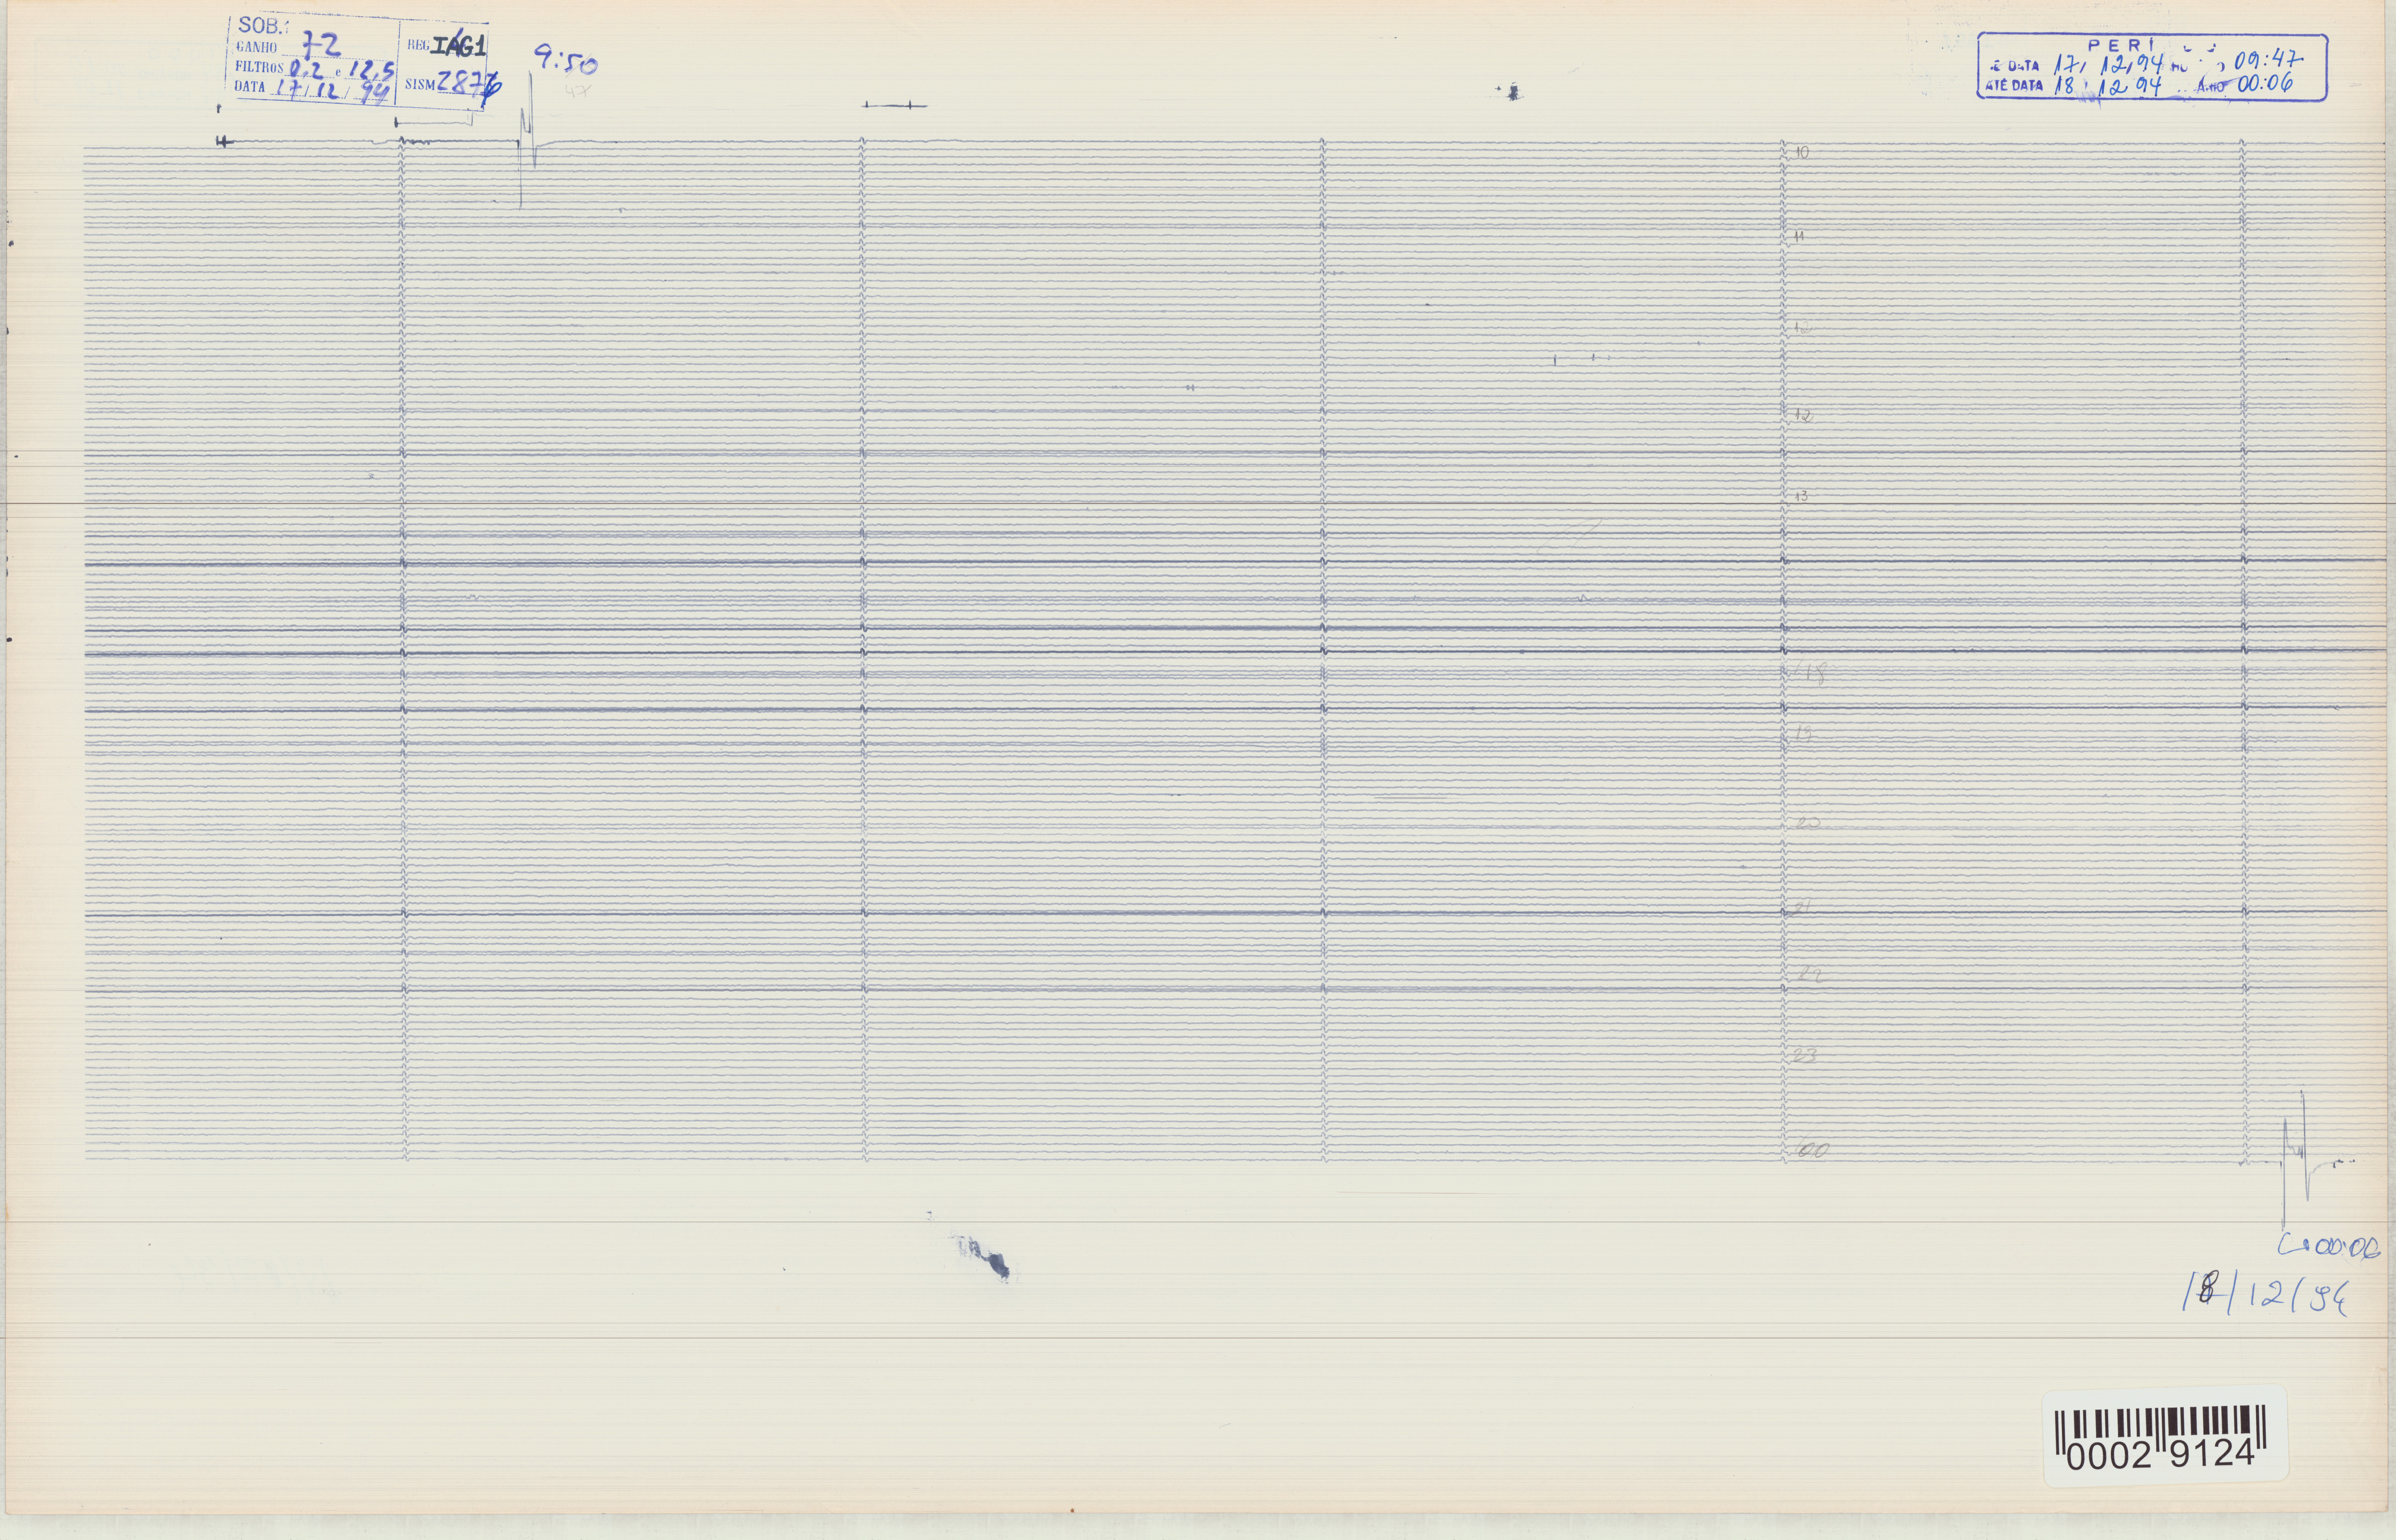Click the hour mark "19"

(x=1804, y=734)
